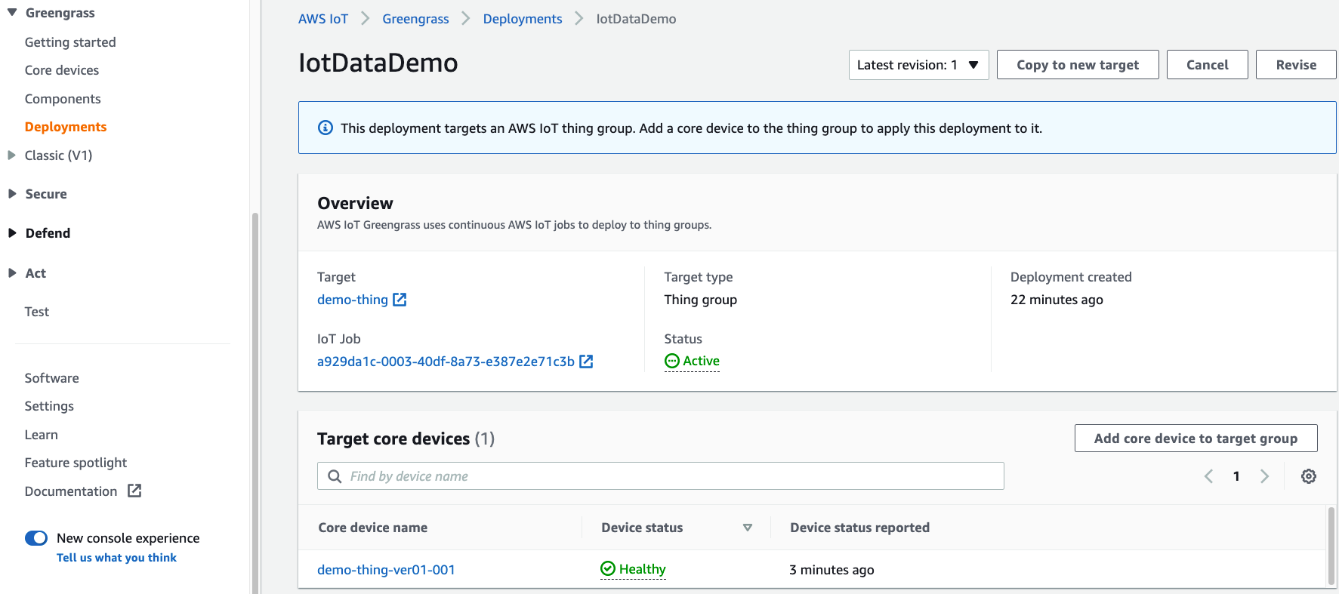Open the Latest revision dropdown
Image resolution: width=1339 pixels, height=594 pixels.
tap(918, 65)
